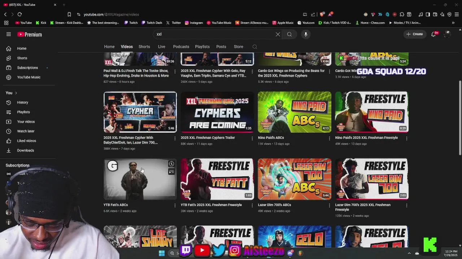Reload the current page
This screenshot has width=462, height=259.
tap(19, 14)
